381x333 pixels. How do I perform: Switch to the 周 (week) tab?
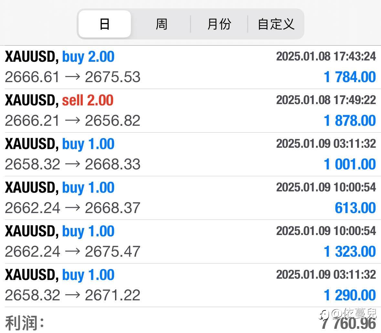click(x=161, y=24)
